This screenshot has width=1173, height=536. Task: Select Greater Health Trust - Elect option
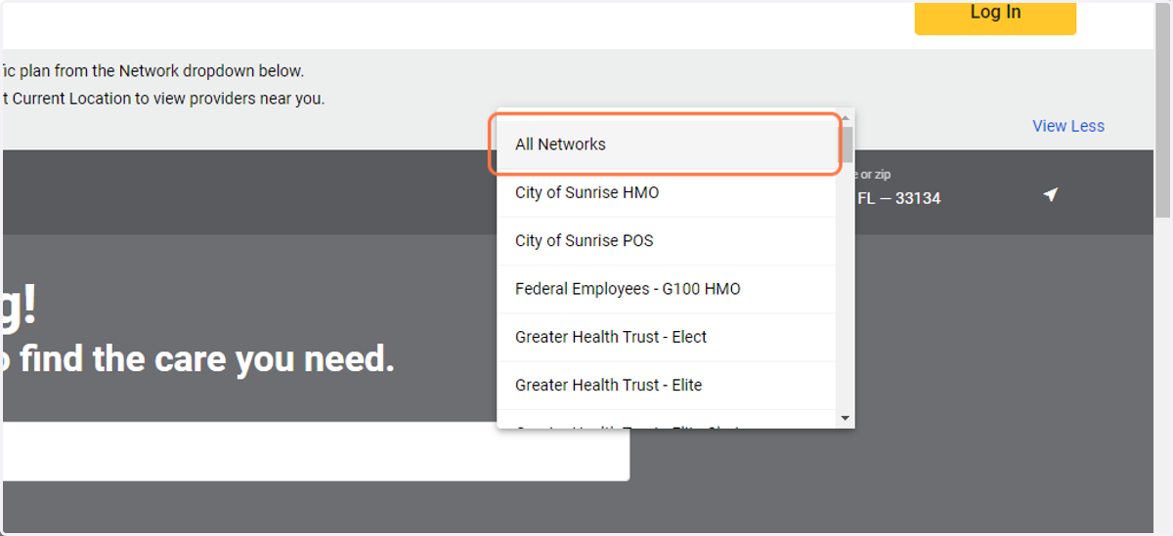click(x=666, y=337)
